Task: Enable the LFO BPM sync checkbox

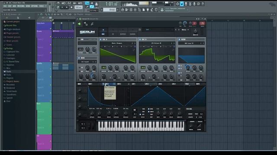Action: [149, 109]
